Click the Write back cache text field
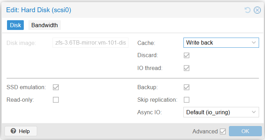 click(216, 43)
